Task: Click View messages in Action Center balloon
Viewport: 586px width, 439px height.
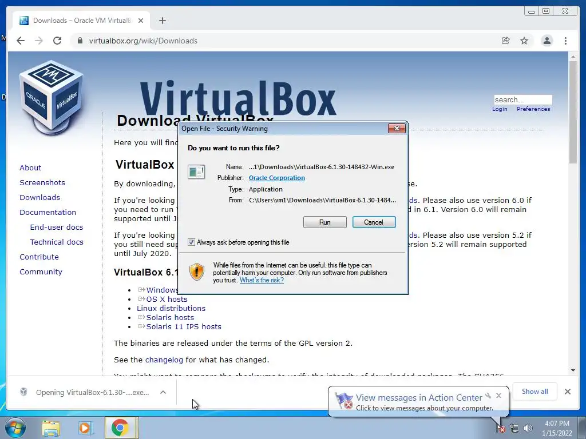Action: tap(419, 398)
